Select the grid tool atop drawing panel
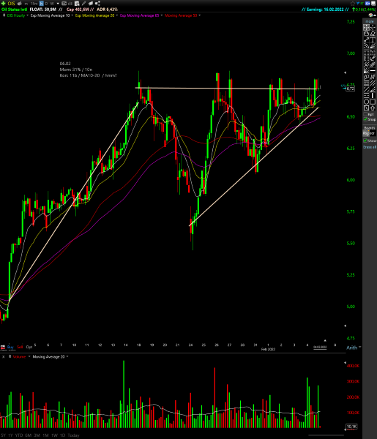The height and width of the screenshot is (439, 377). (366, 28)
